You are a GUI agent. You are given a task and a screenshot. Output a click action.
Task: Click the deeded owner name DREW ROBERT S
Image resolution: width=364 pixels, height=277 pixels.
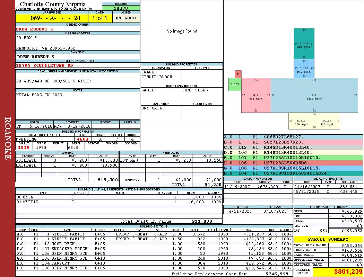34,29
